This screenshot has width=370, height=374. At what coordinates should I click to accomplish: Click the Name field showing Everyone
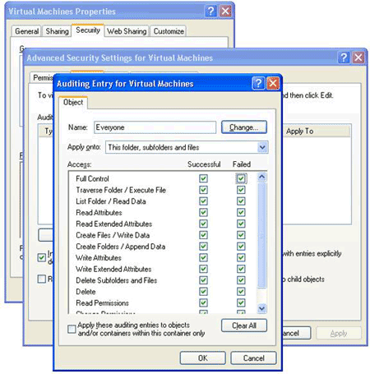point(155,127)
